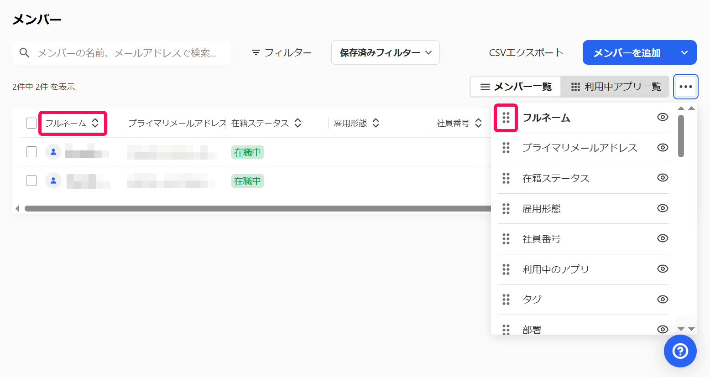Grab the drag handle for フルネーム

506,118
